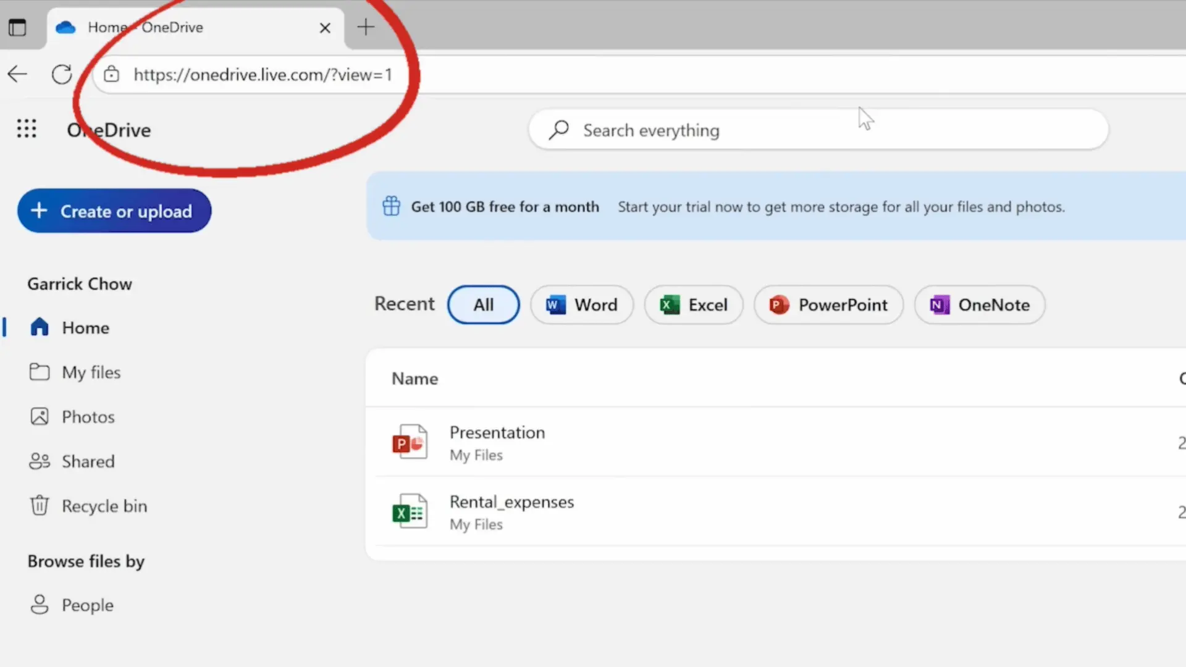1186x667 pixels.
Task: Click the Photos picture icon
Action: 40,416
